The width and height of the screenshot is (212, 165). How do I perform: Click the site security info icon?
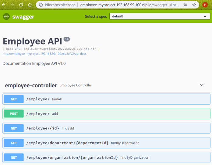41,5
